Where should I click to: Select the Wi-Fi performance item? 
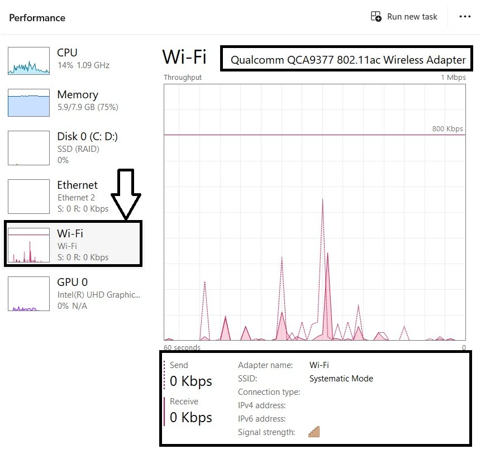click(73, 245)
